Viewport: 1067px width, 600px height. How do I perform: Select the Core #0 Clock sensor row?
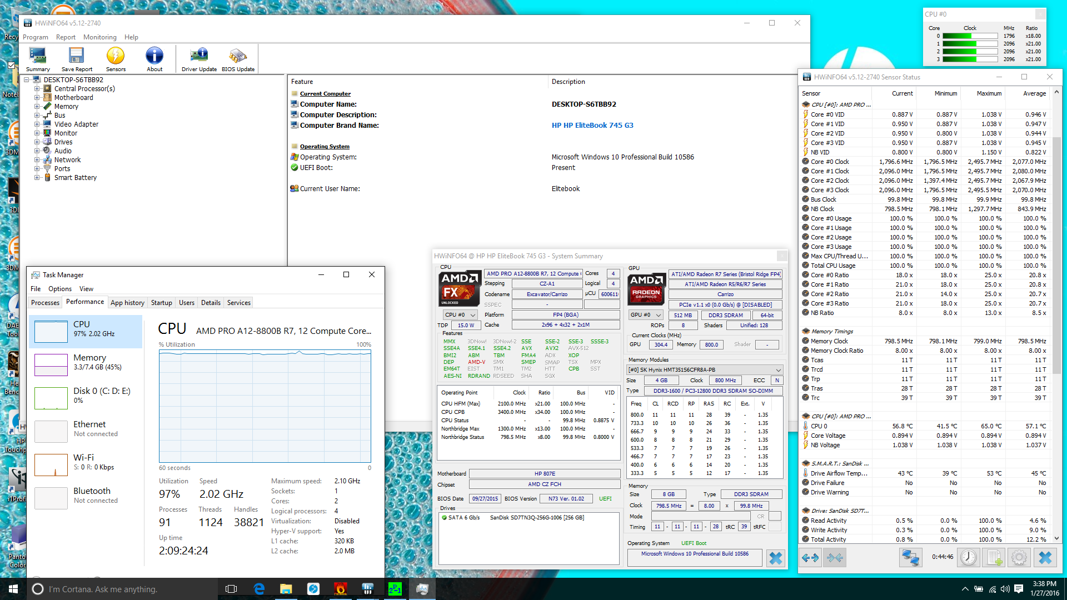tap(925, 162)
